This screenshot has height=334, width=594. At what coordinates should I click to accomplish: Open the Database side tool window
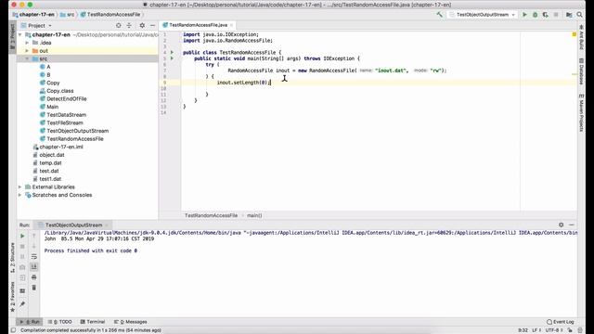pos(582,71)
